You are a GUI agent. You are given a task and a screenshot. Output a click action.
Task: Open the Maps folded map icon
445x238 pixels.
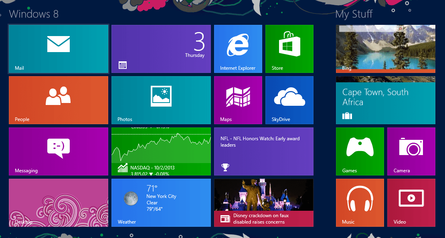click(x=238, y=97)
